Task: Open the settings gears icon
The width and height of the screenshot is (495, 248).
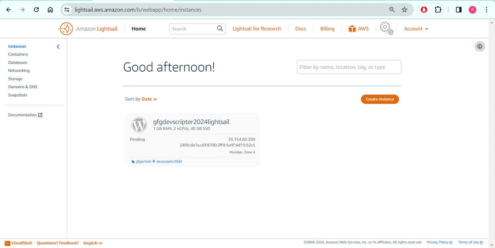Action: point(387,28)
